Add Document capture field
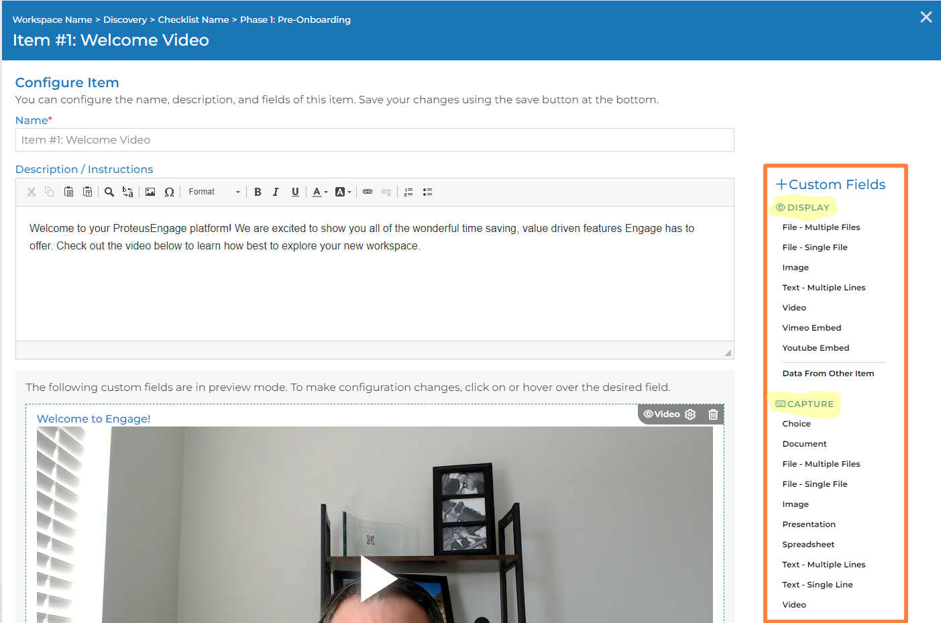 coord(804,444)
